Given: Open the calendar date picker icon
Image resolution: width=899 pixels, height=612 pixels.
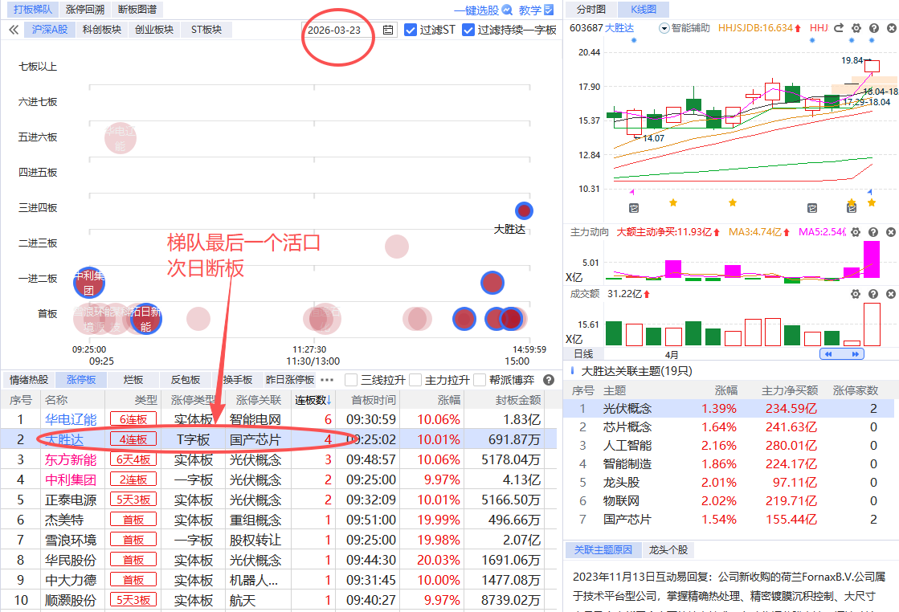Looking at the screenshot, I should pos(389,30).
